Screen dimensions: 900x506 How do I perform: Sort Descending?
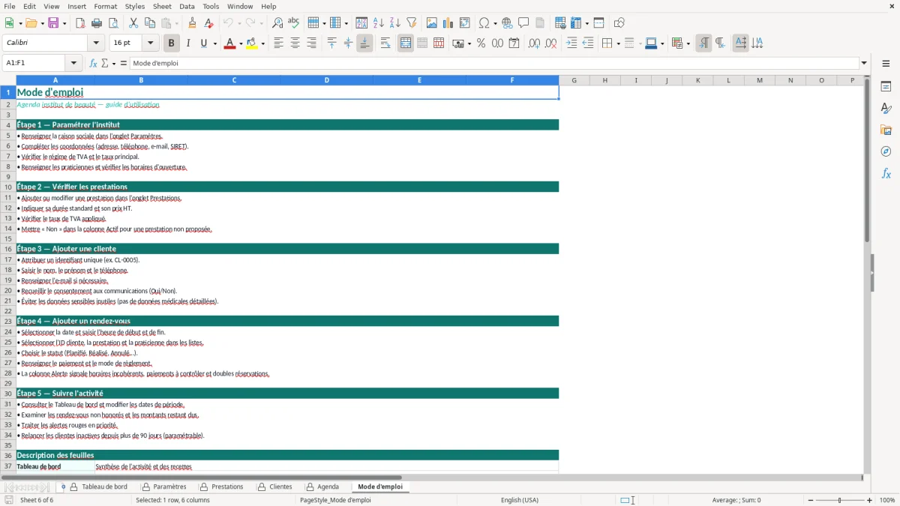click(x=394, y=23)
